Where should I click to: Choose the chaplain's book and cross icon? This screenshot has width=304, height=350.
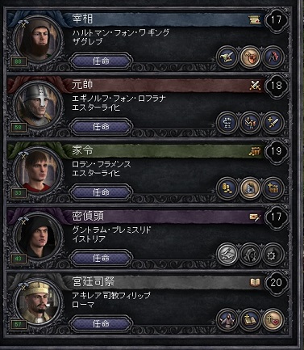pyautogui.click(x=250, y=320)
